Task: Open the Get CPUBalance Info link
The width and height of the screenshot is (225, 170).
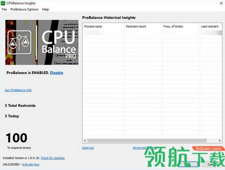Action: click(x=18, y=90)
